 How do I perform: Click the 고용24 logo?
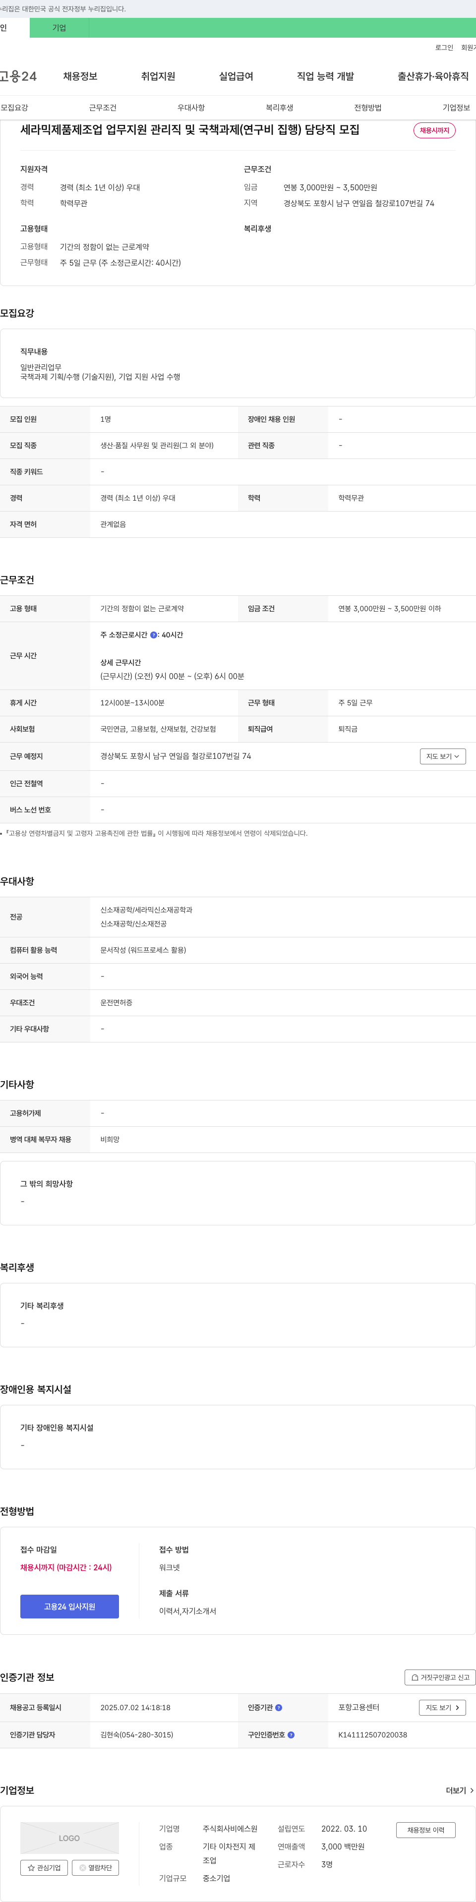point(18,76)
